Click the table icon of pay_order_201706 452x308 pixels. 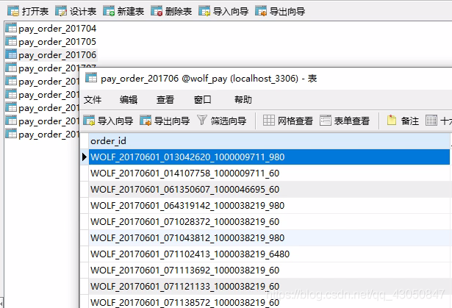point(11,54)
